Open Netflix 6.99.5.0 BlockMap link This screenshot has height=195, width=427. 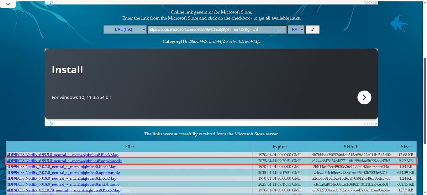coord(63,155)
